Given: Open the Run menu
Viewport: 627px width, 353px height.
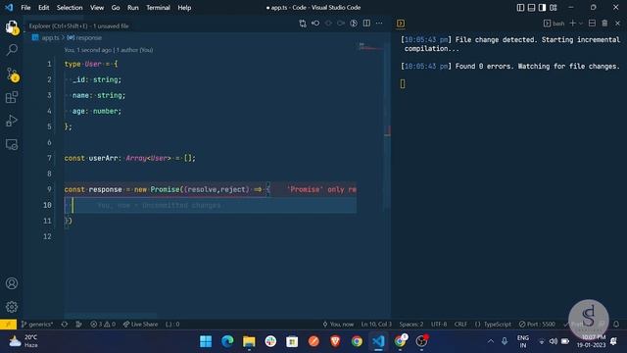Looking at the screenshot, I should click(x=133, y=8).
